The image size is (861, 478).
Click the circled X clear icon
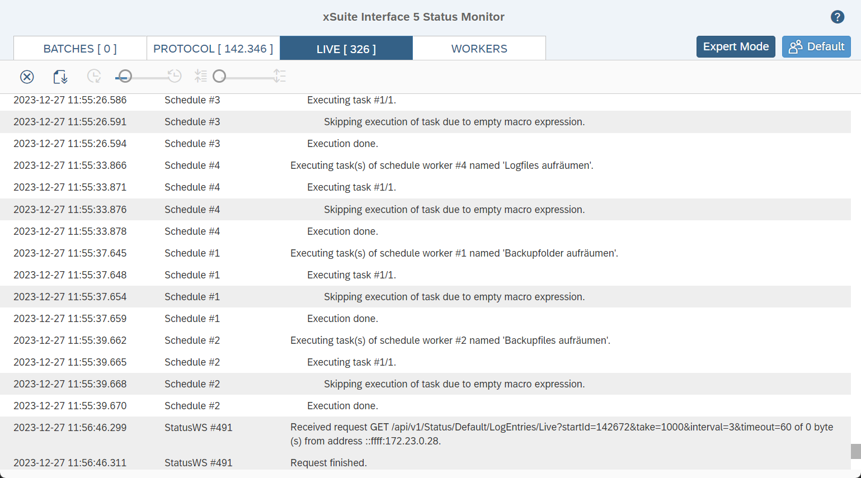(27, 77)
